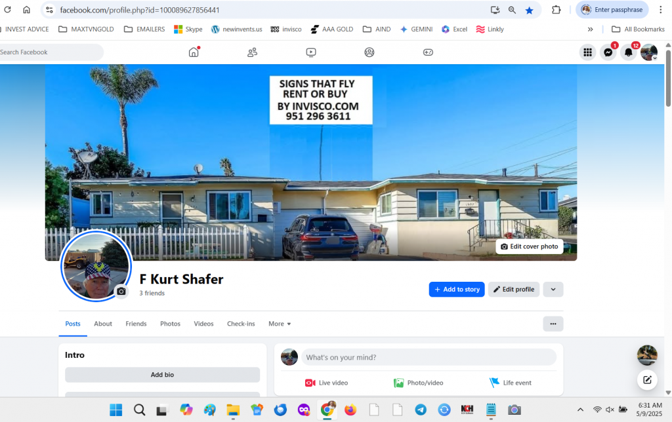The width and height of the screenshot is (672, 422).
Task: Open the Gaming icon in Facebook navbar
Action: (x=428, y=52)
